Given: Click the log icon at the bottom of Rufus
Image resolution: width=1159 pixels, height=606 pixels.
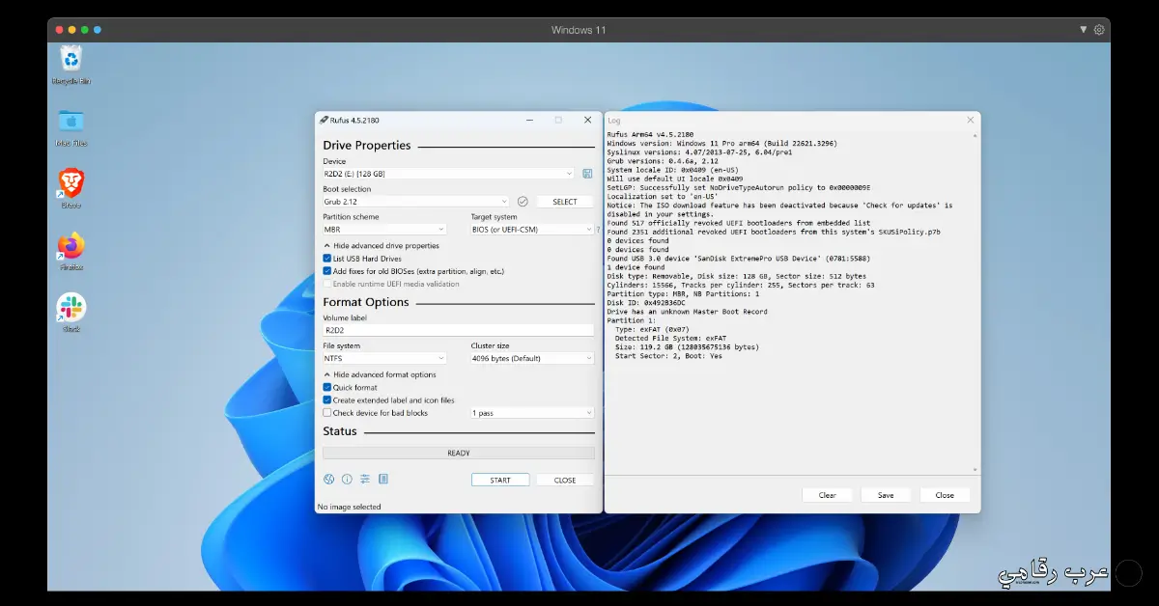Looking at the screenshot, I should 383,480.
